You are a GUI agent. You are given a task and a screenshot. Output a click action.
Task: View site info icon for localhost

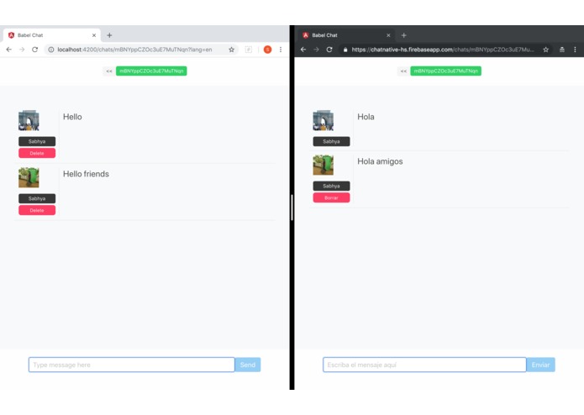(x=51, y=50)
